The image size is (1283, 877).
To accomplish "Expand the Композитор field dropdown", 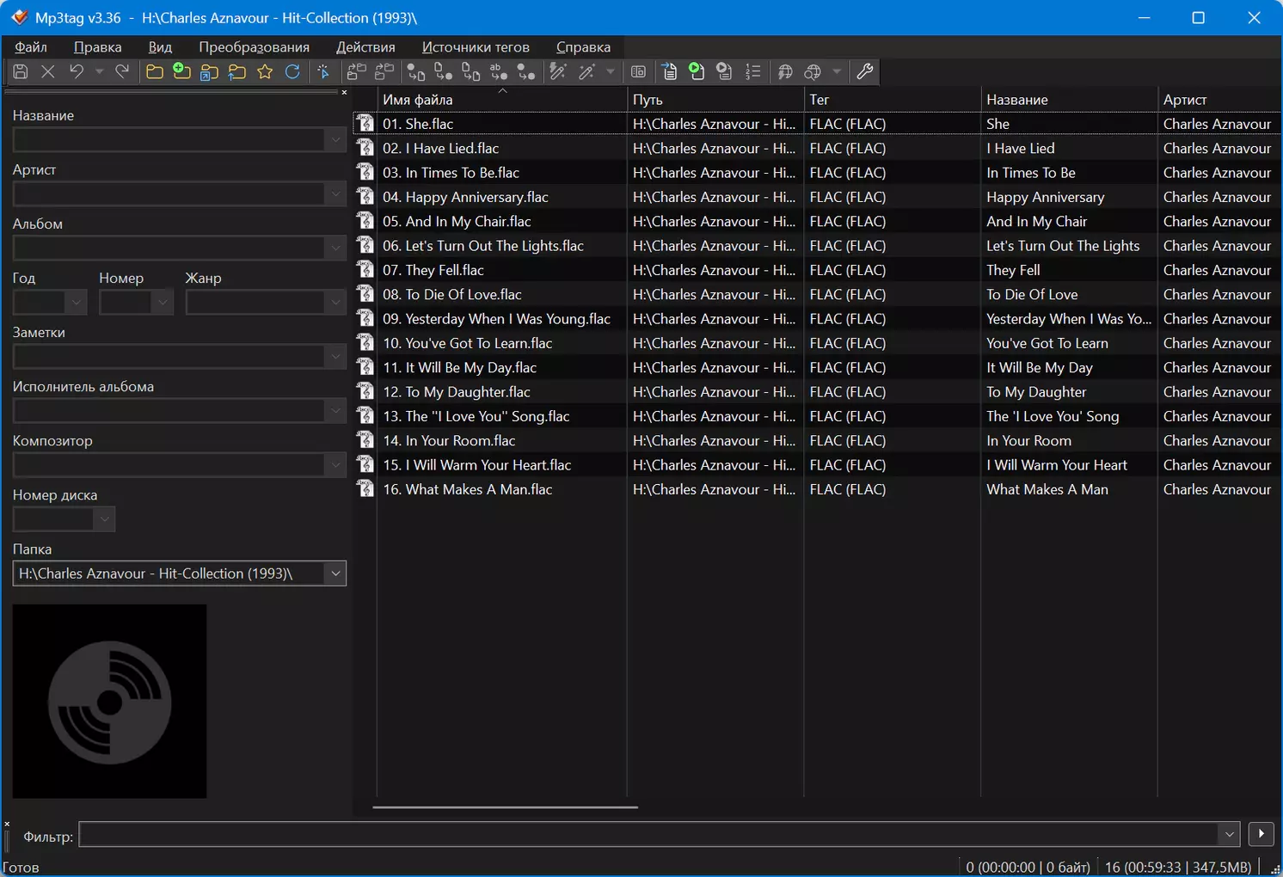I will click(x=335, y=465).
